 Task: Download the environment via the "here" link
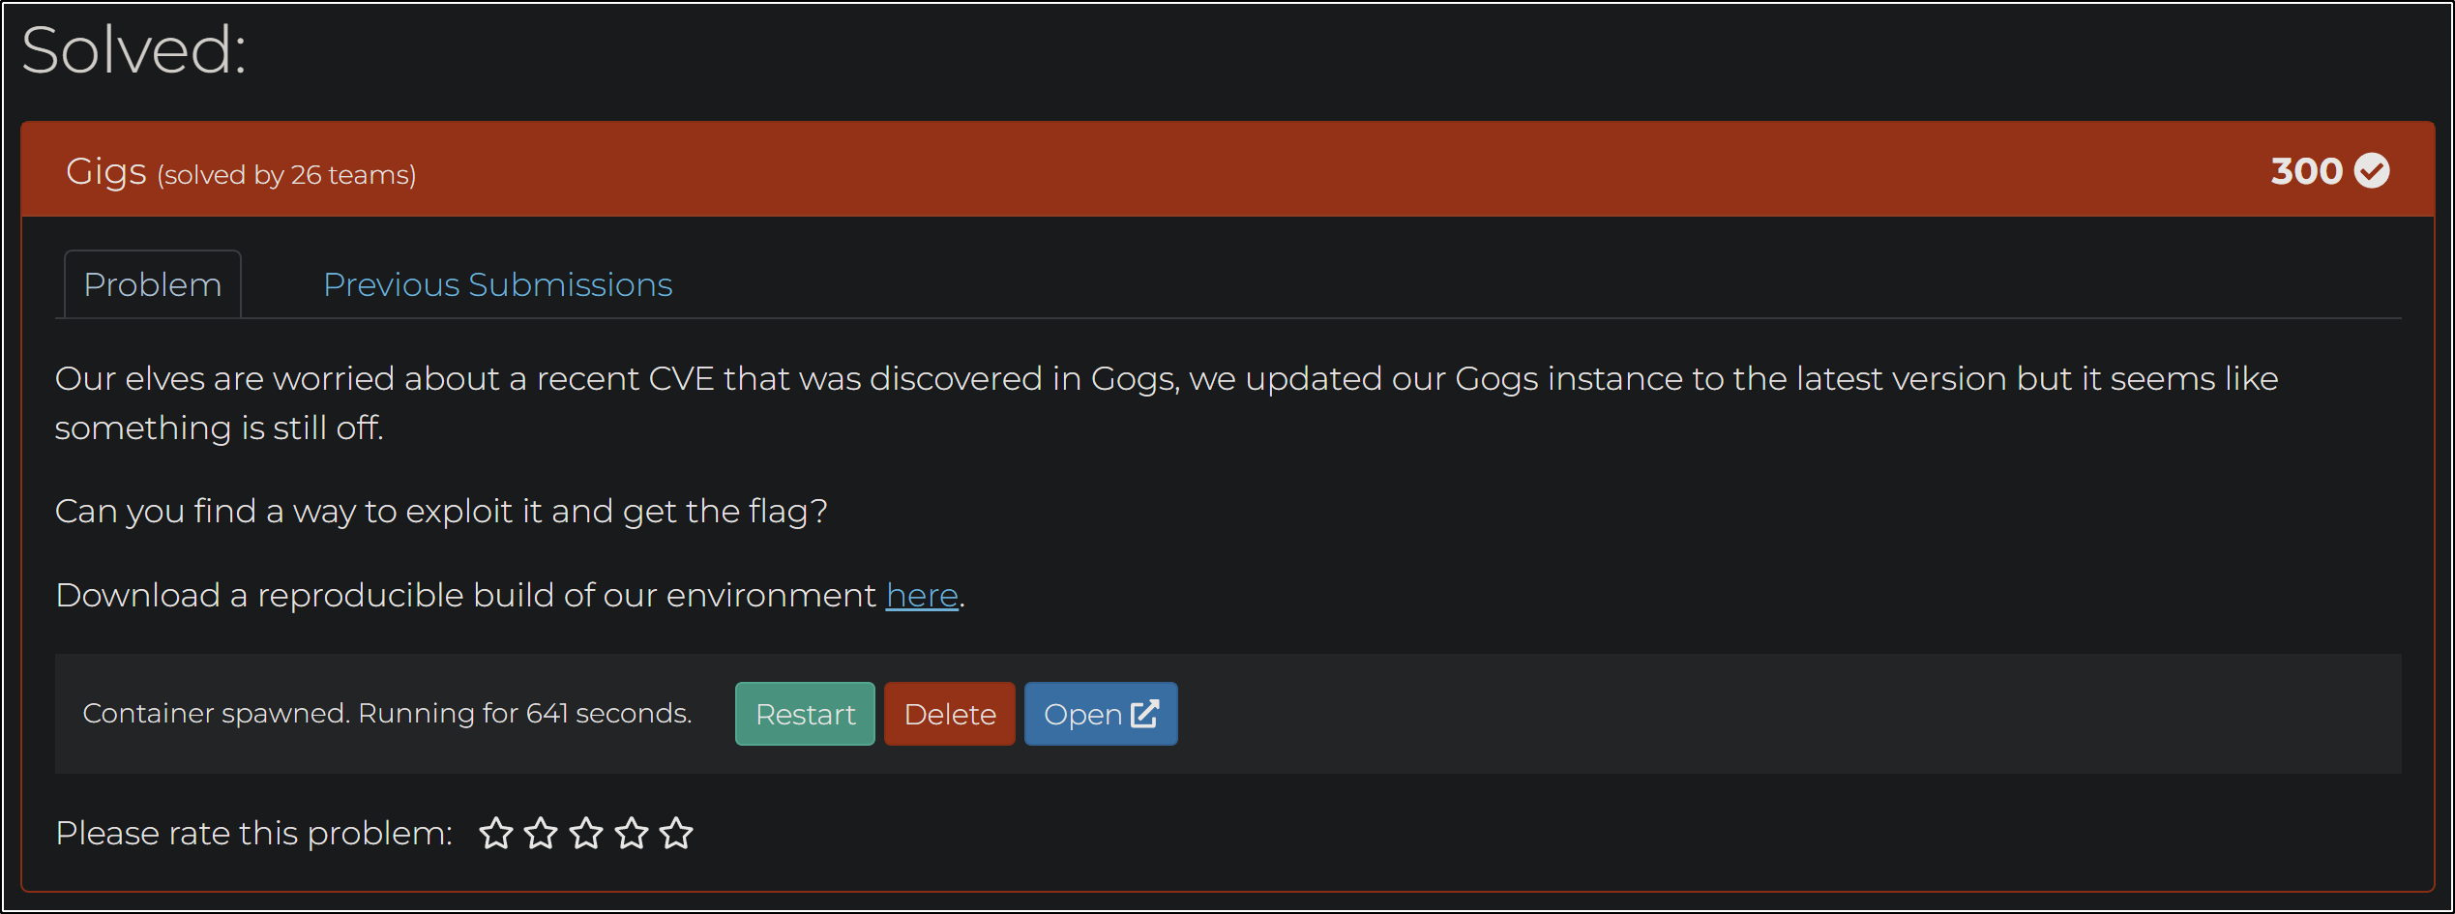922,595
